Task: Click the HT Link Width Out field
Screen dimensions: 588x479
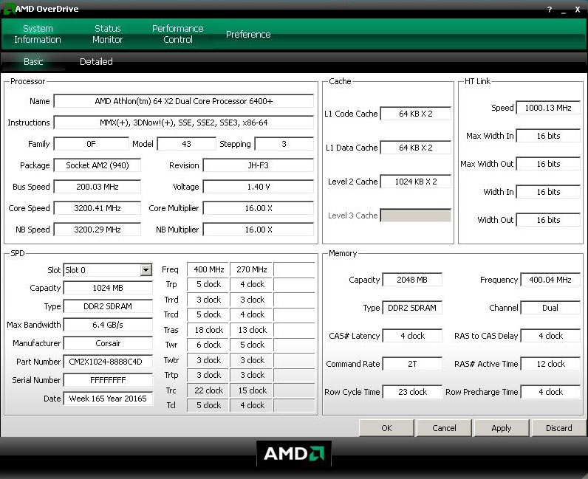Action: tap(548, 220)
